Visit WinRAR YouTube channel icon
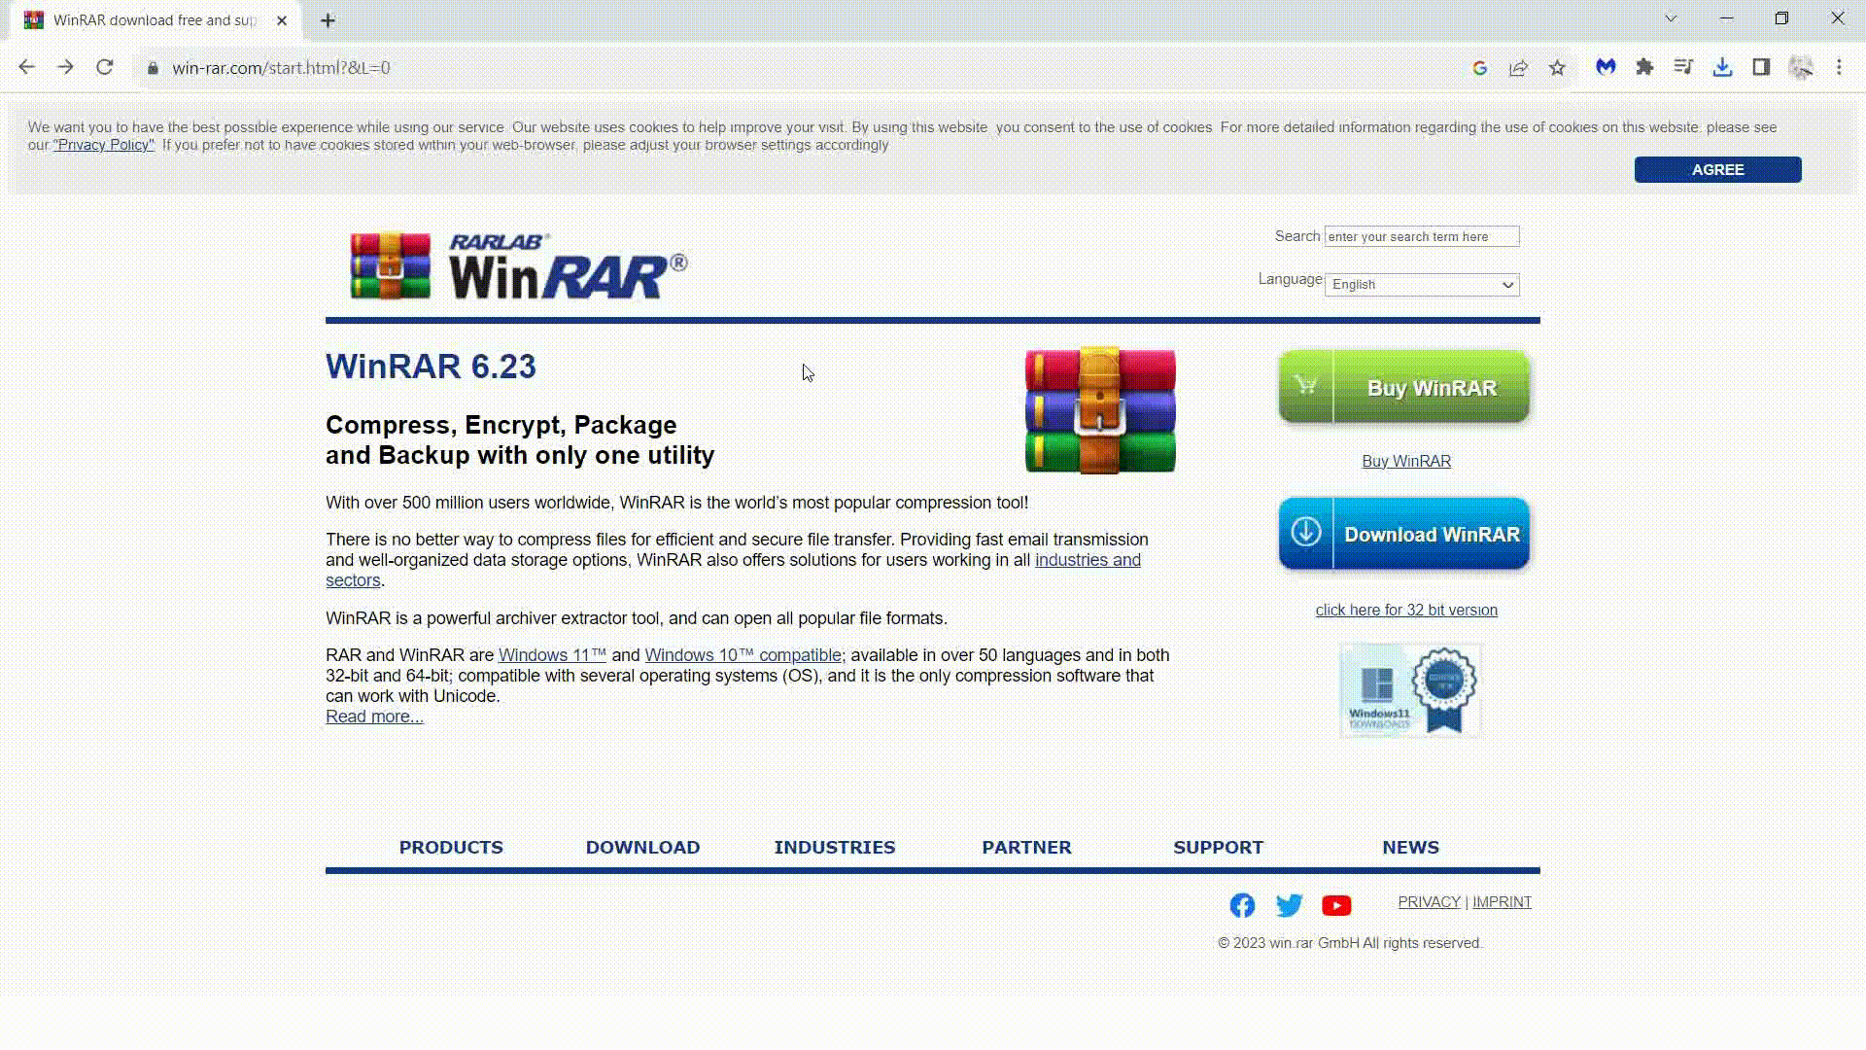The width and height of the screenshot is (1866, 1050). 1336,905
